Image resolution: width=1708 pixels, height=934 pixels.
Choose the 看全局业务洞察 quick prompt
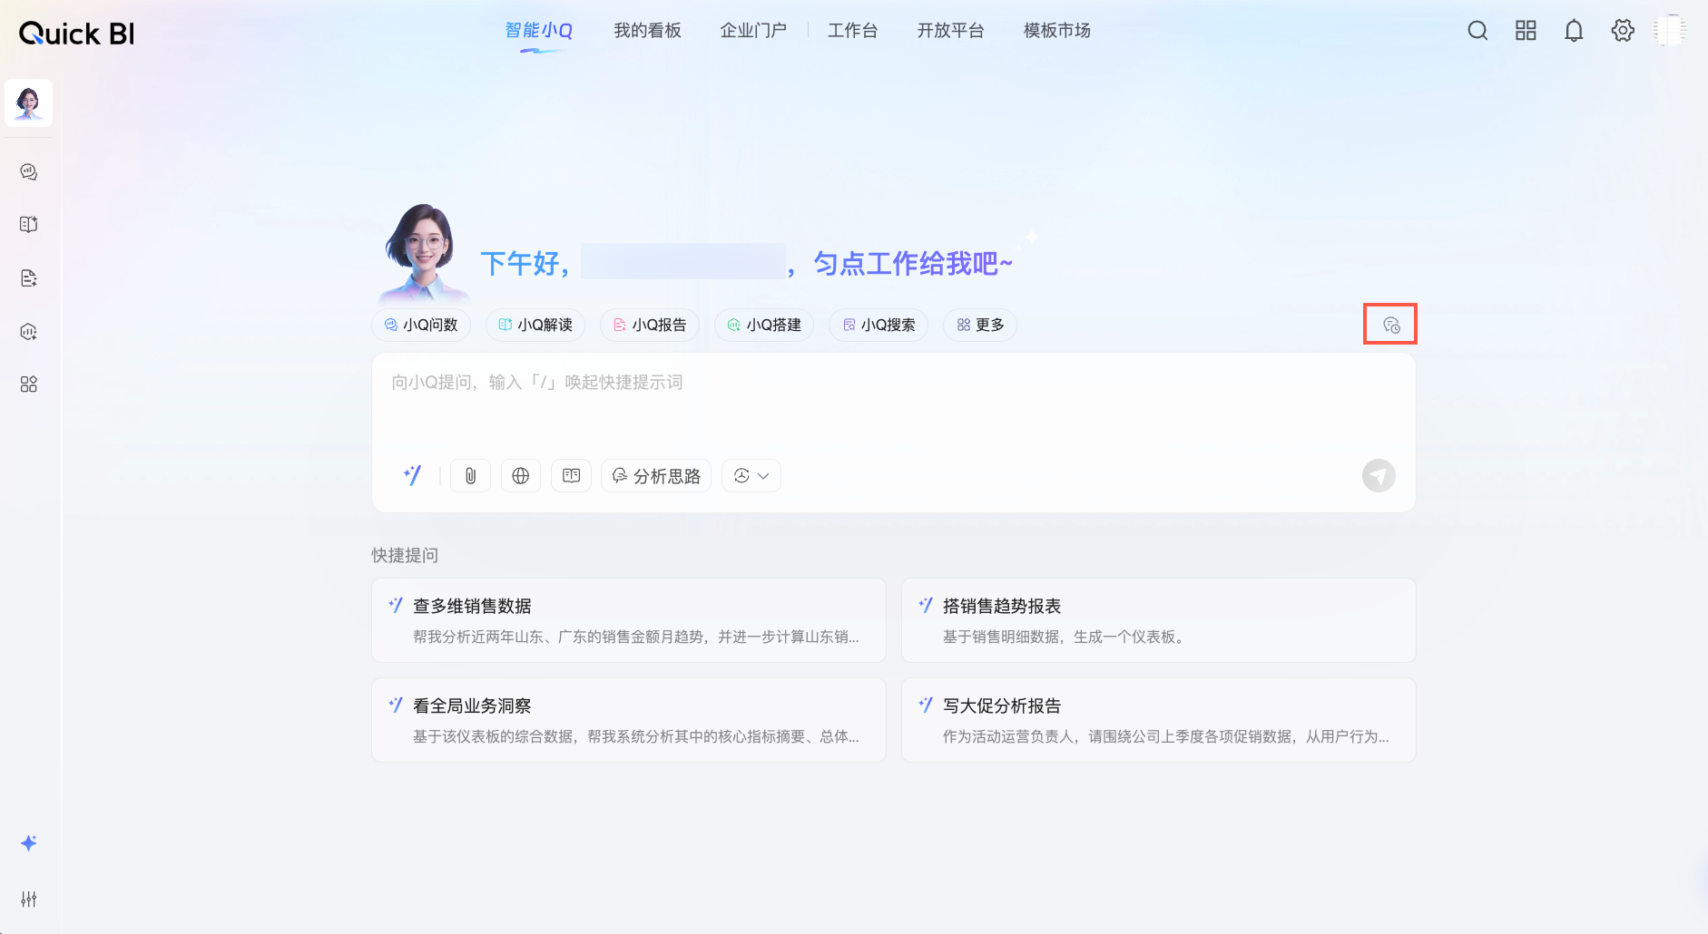click(629, 720)
